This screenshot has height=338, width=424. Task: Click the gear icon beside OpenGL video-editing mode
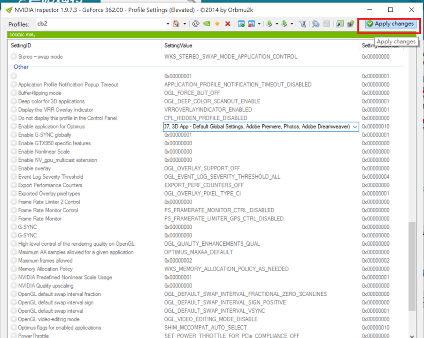[x=13, y=319]
